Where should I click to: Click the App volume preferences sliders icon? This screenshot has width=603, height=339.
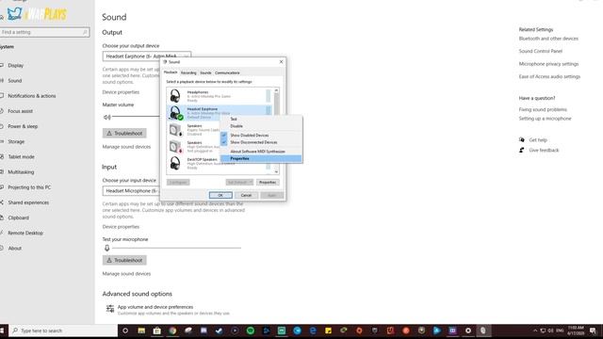[x=110, y=309]
